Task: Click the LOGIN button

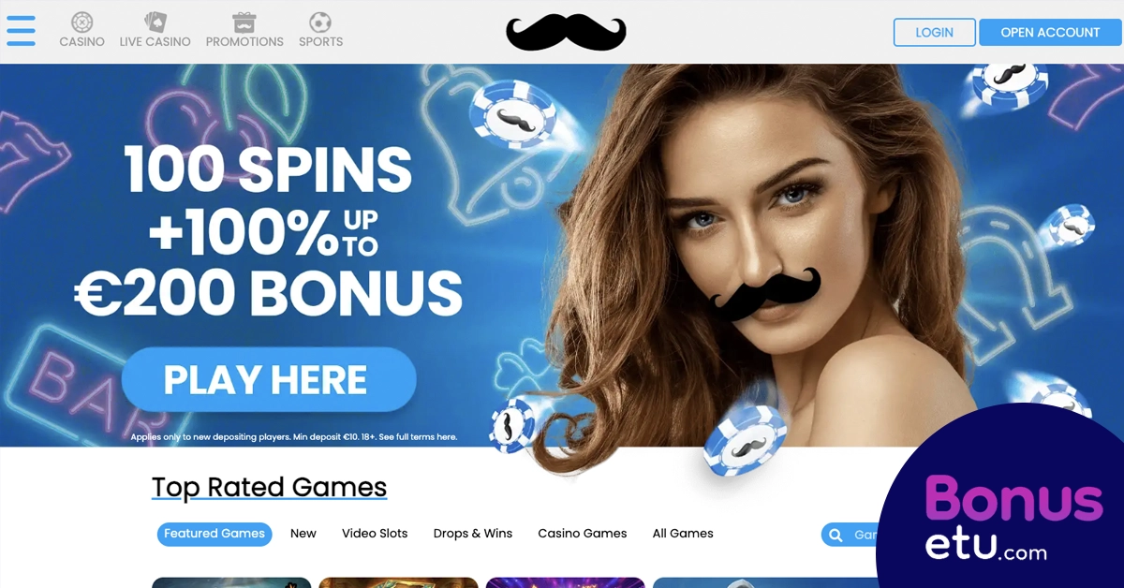Action: [934, 32]
